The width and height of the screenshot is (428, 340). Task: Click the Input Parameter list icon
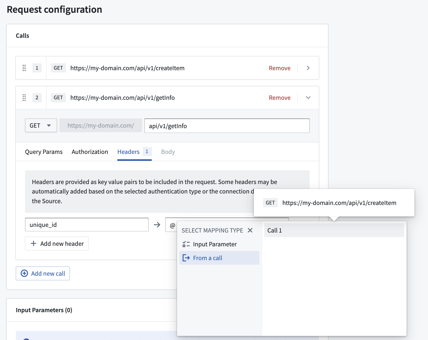pyautogui.click(x=186, y=244)
